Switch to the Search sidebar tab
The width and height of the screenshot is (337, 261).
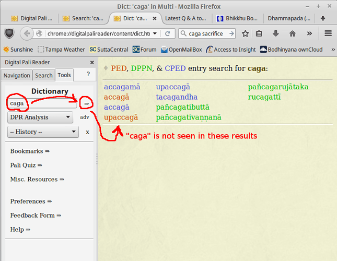pos(44,76)
